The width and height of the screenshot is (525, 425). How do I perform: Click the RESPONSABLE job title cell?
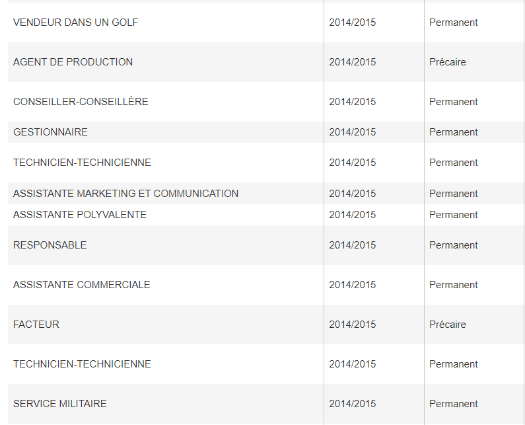point(50,245)
